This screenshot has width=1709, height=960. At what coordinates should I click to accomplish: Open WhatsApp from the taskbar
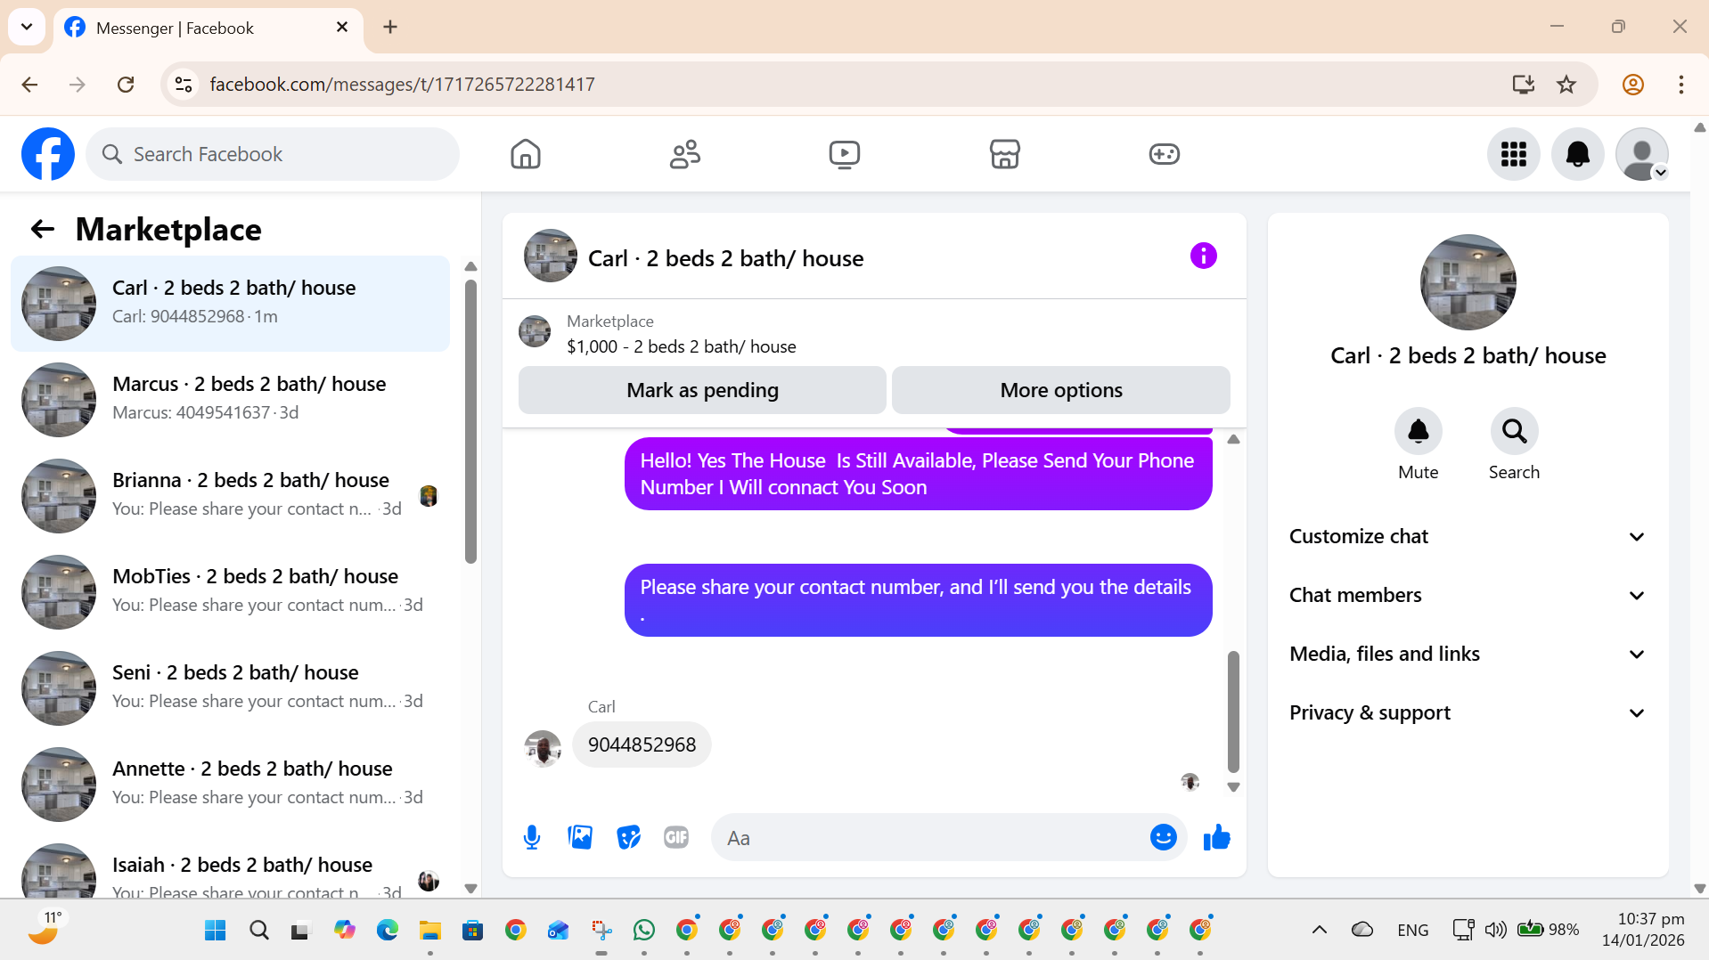tap(643, 930)
